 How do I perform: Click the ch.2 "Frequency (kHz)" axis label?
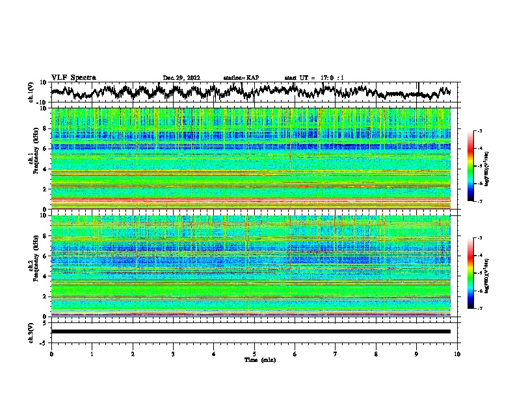click(36, 258)
